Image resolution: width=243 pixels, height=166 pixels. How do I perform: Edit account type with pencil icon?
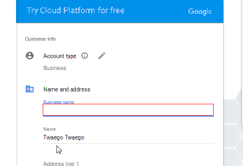pyautogui.click(x=102, y=56)
